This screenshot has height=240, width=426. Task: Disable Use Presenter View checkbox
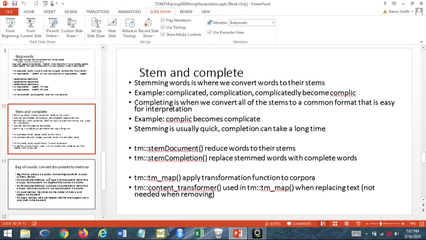[x=209, y=32]
